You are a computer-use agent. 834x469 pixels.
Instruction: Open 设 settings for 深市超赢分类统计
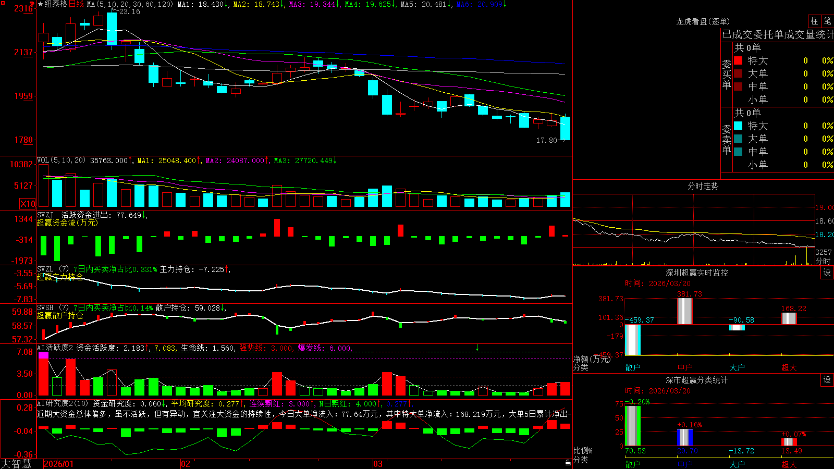coord(827,380)
